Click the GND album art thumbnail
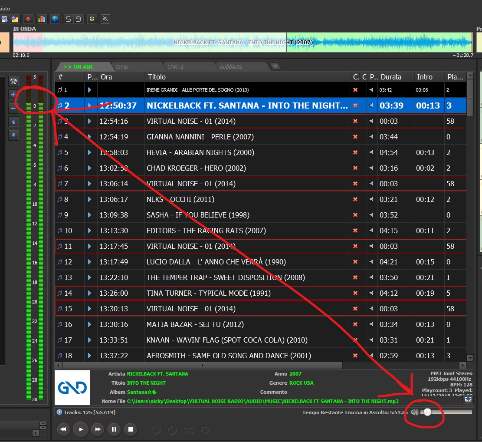The height and width of the screenshot is (442, 482). 72,388
